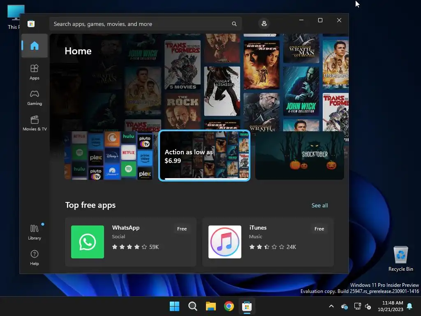Close the Microsoft Store window
This screenshot has width=421, height=316.
pyautogui.click(x=339, y=20)
